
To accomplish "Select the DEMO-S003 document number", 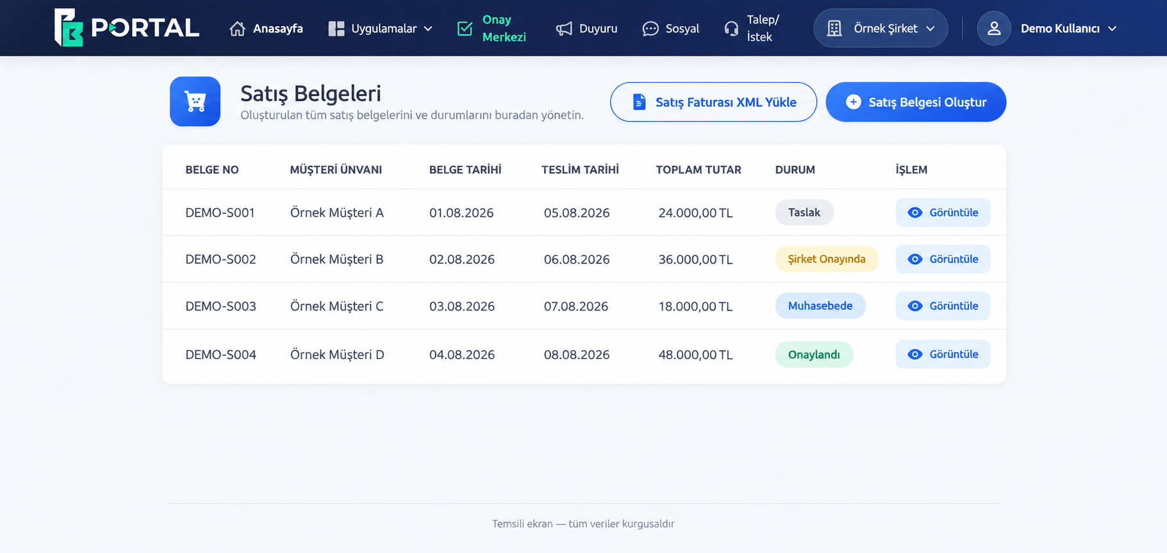I will (x=220, y=306).
